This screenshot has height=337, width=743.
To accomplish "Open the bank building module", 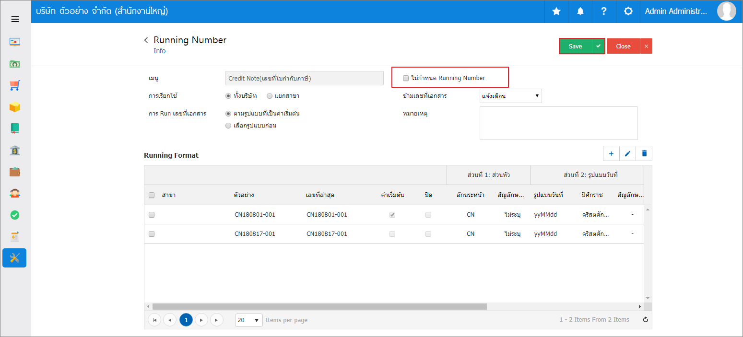I will point(15,150).
